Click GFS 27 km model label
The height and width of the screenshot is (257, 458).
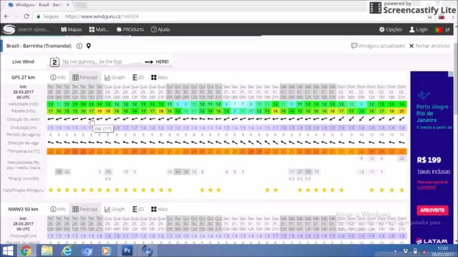23,77
